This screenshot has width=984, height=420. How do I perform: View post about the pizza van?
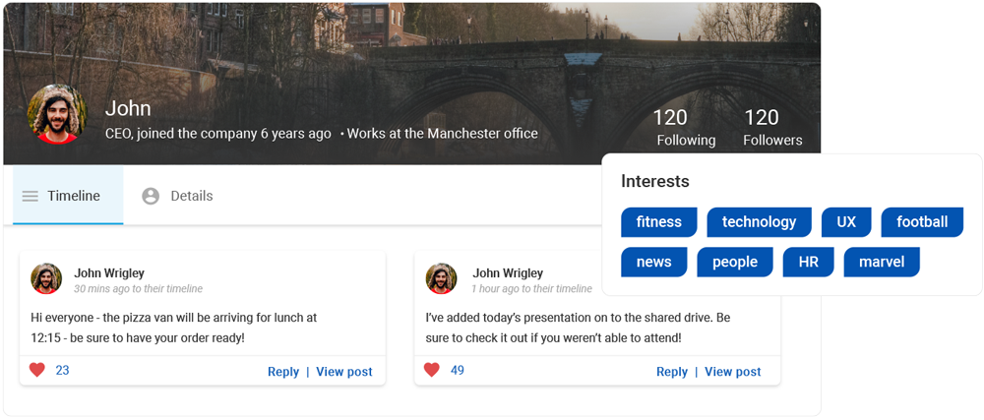point(343,372)
